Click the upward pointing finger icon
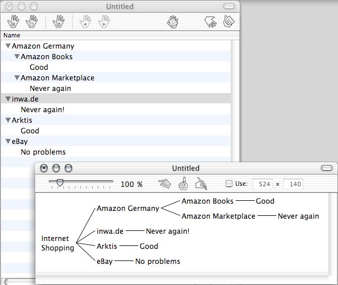338x285 pixels. 183,183
